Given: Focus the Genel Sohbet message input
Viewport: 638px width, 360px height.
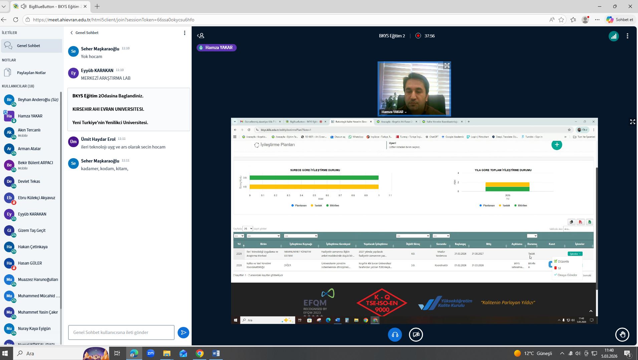Looking at the screenshot, I should (121, 332).
